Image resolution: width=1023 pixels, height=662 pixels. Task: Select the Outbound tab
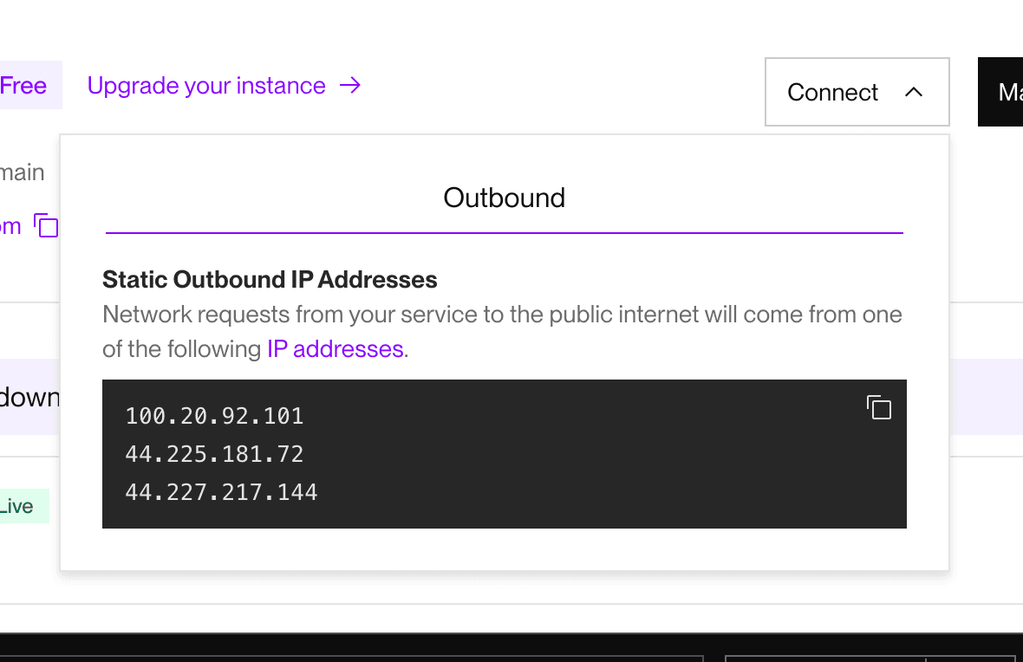(504, 198)
